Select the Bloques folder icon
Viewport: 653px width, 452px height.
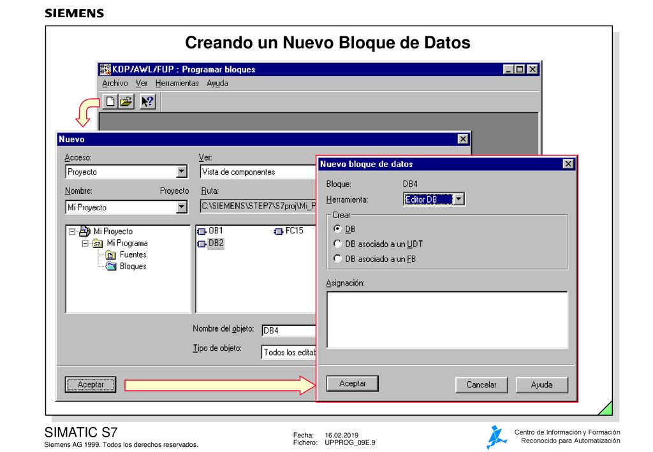111,266
